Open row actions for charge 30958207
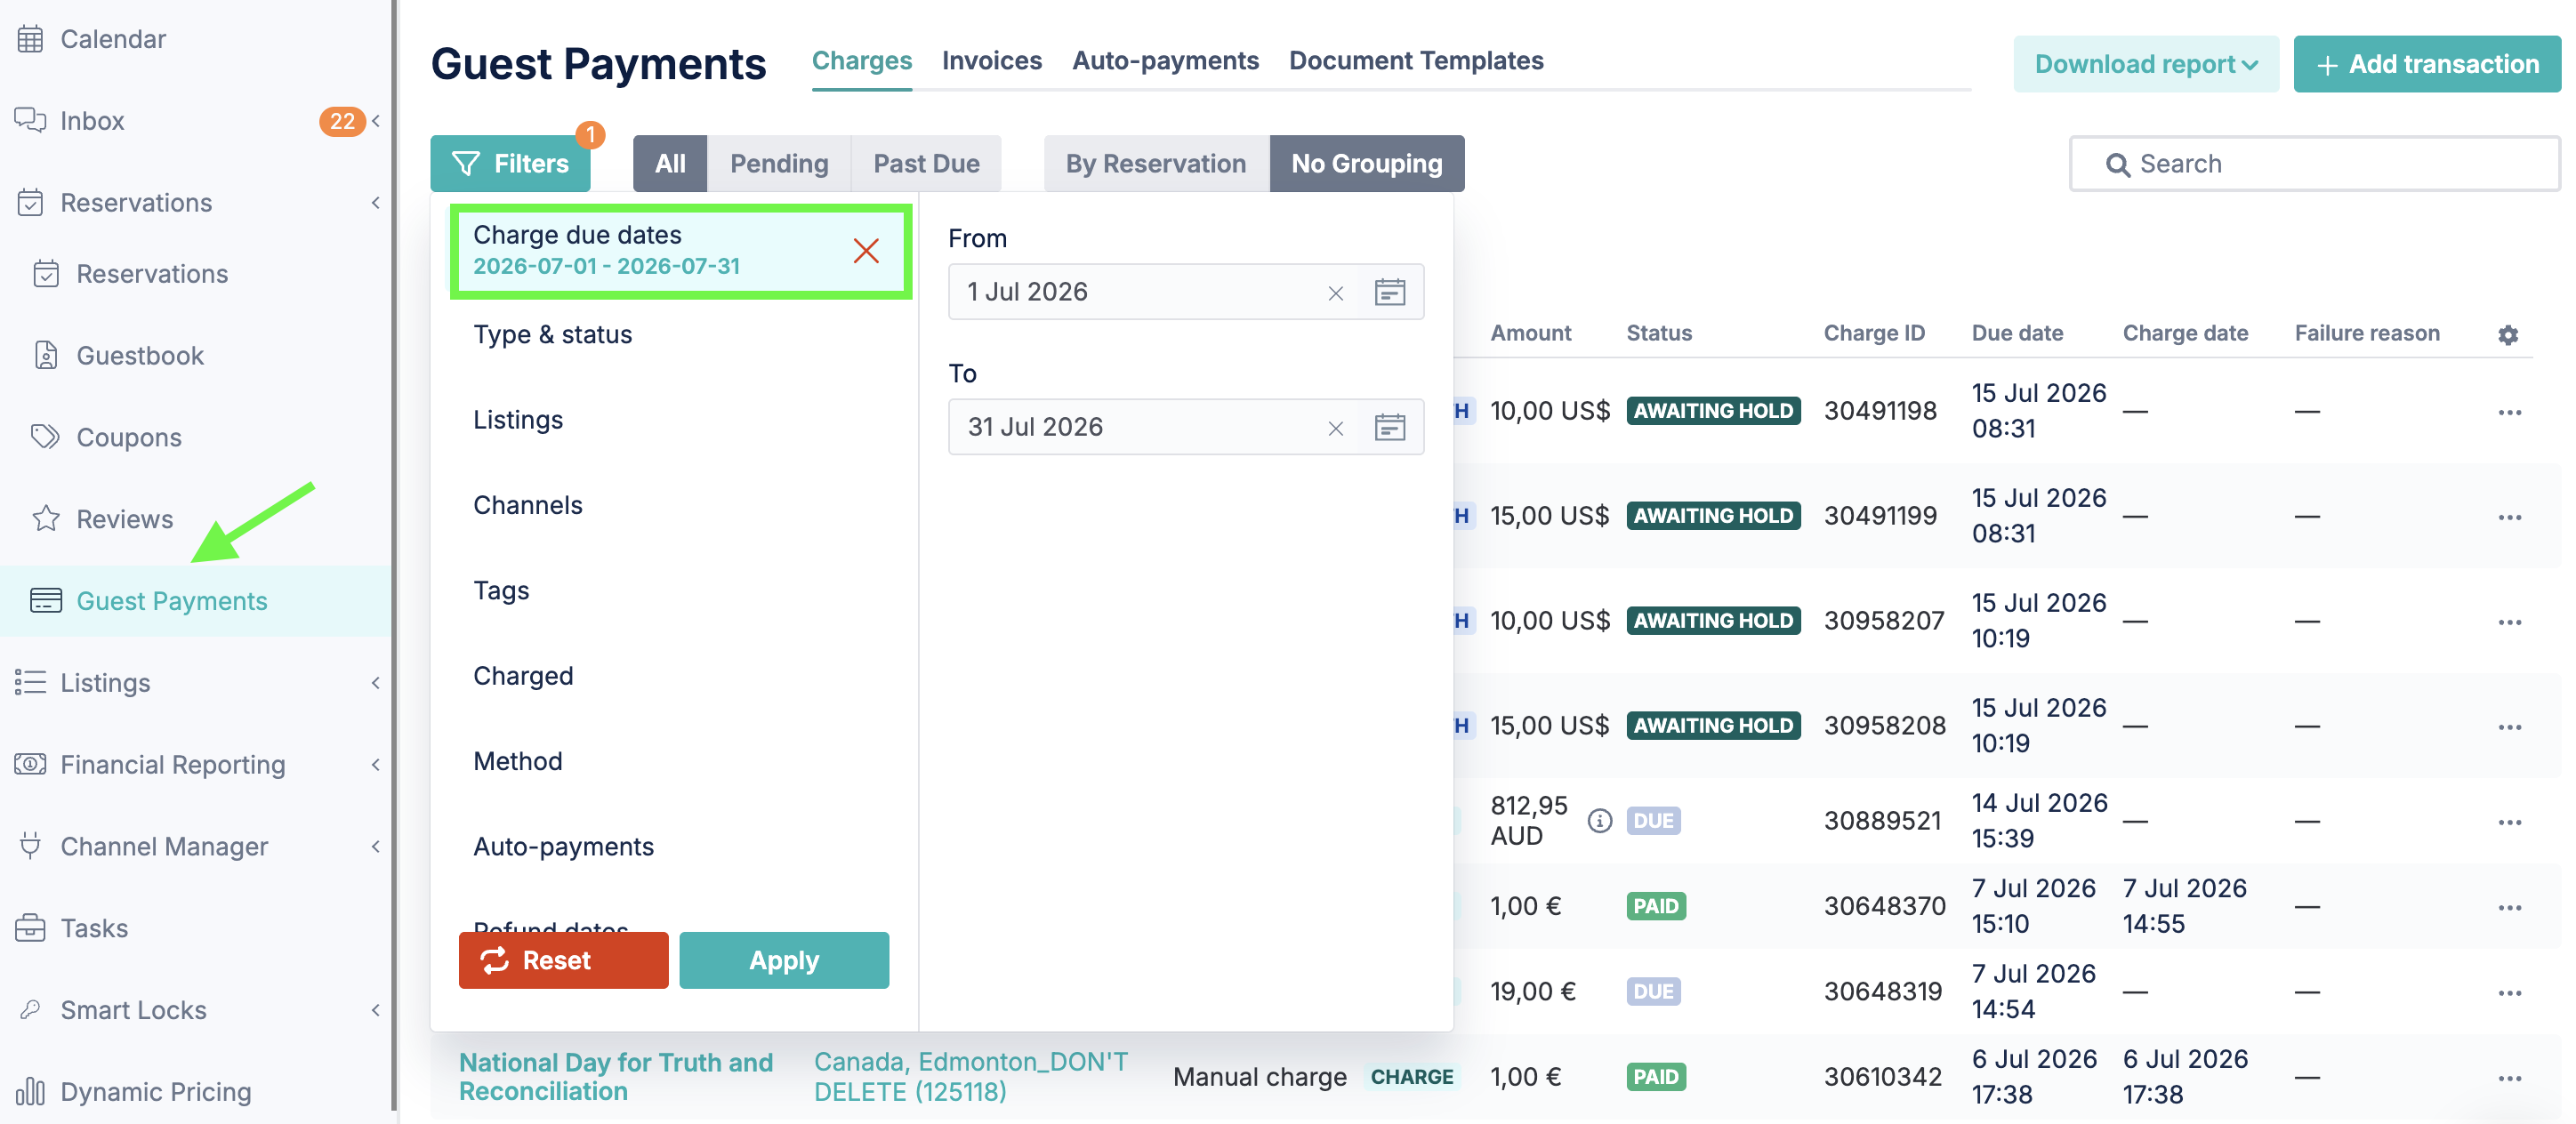2576x1124 pixels. [x=2509, y=622]
